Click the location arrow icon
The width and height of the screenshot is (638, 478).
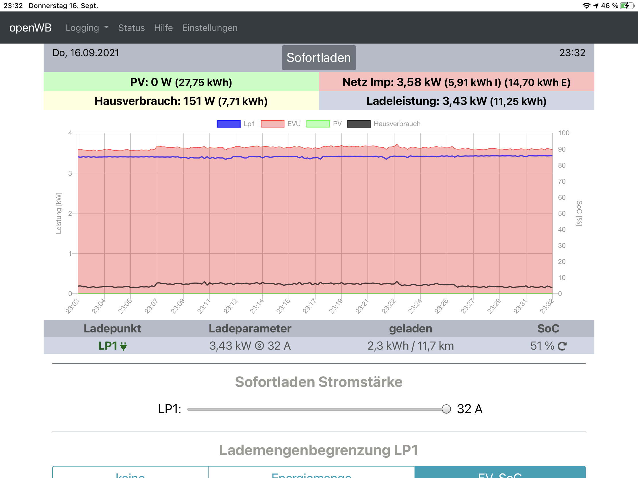click(x=596, y=6)
